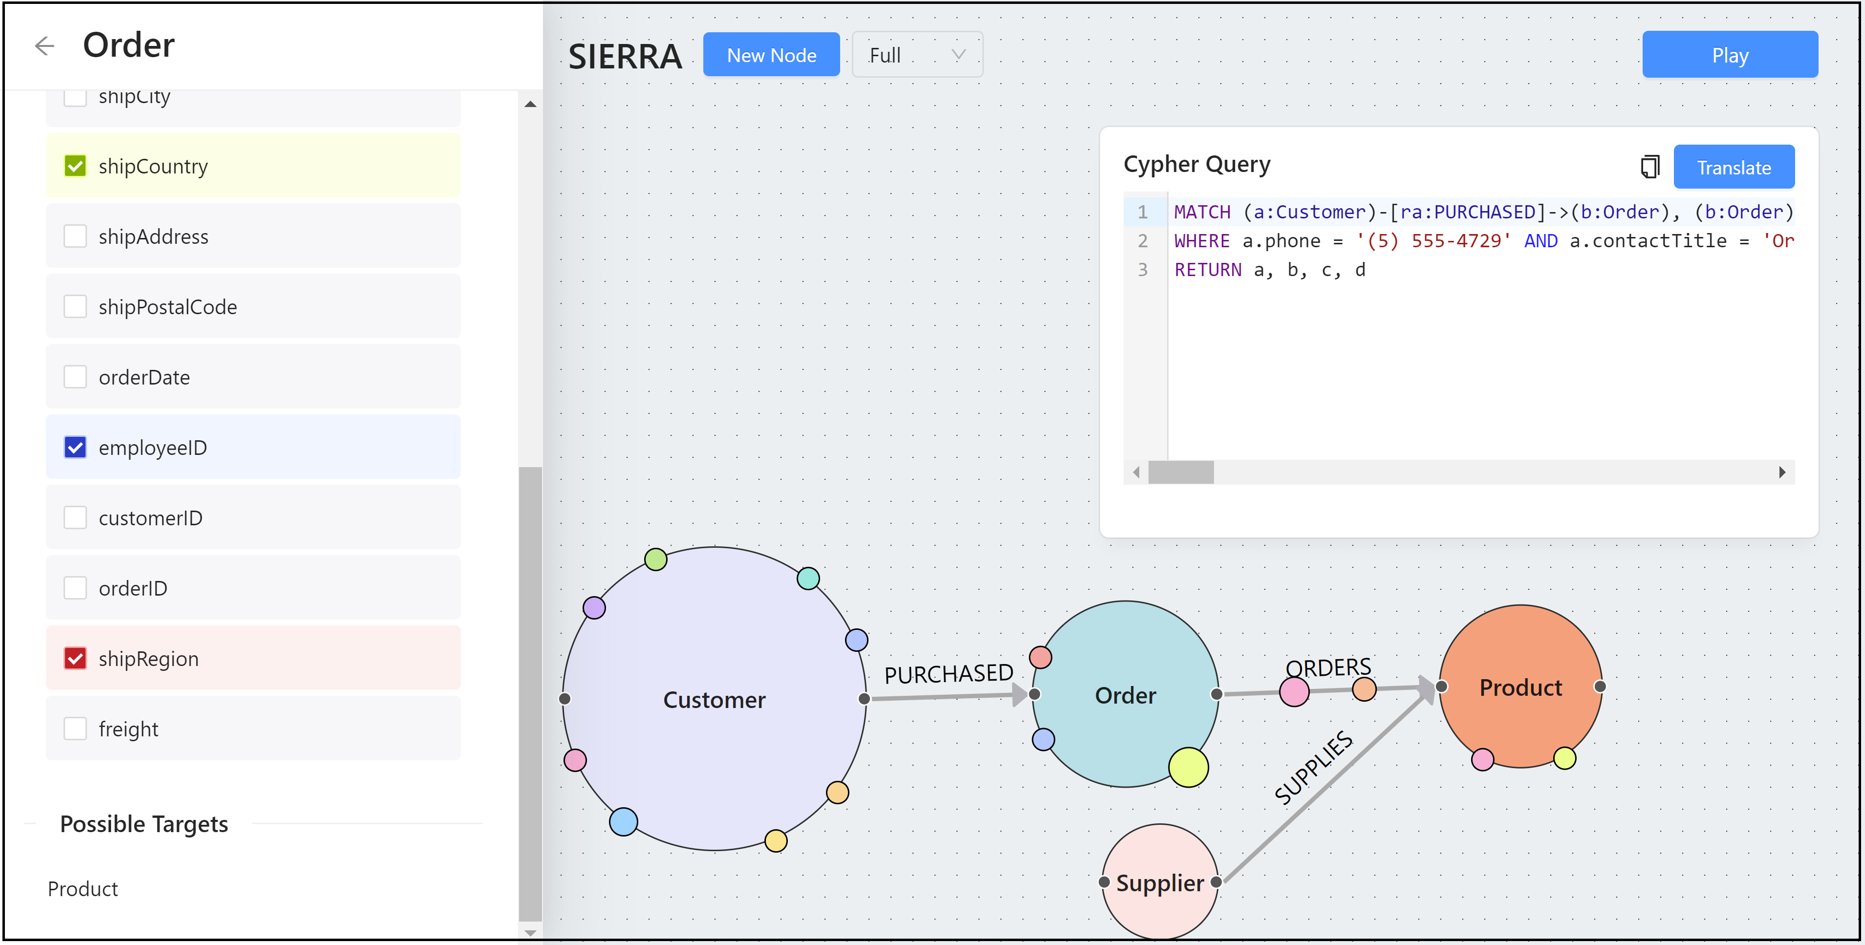Click the pink dot on the ORDERS edge
The image size is (1865, 945).
click(1294, 692)
